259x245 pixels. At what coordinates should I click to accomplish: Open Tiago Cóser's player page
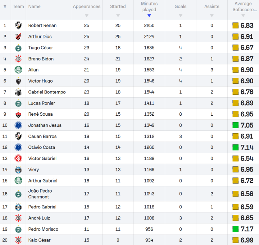(41, 48)
